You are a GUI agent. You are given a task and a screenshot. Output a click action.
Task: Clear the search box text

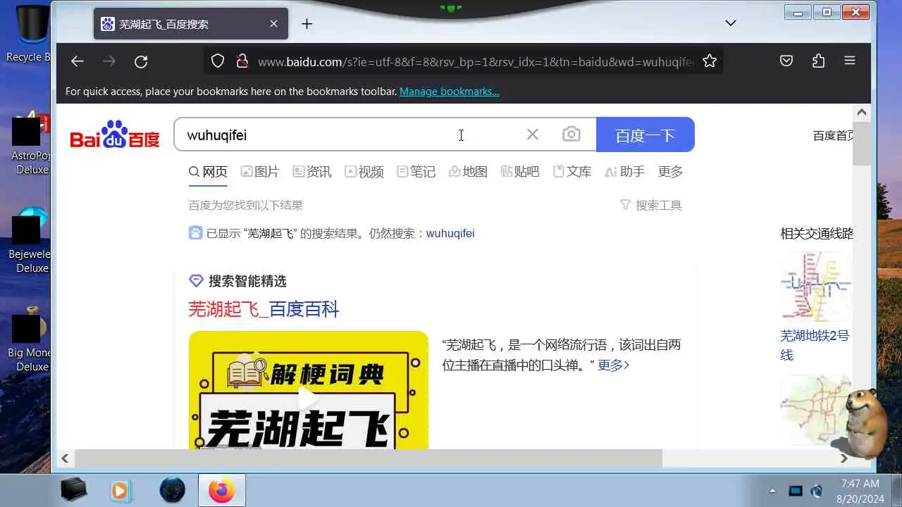[533, 134]
